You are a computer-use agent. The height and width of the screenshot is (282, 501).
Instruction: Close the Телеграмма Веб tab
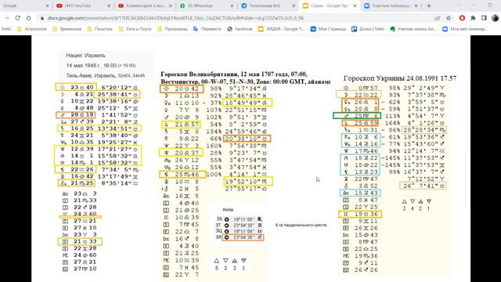(294, 5)
